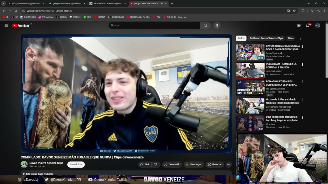
Task: Select the Todos filter chip
Action: tap(241, 38)
